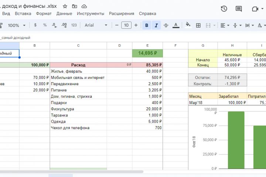Screen dimensions: 266x177
Task: Open the text color picker
Action: 176,25
